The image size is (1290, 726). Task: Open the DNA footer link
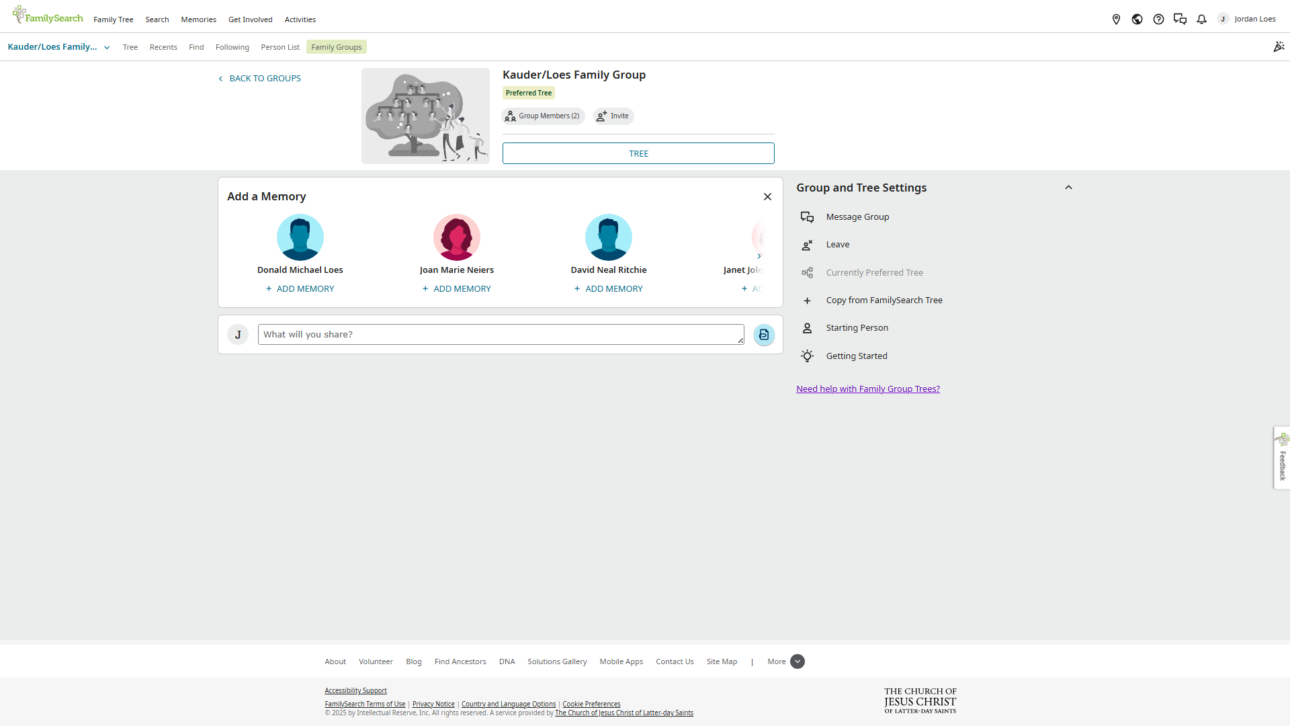[507, 662]
